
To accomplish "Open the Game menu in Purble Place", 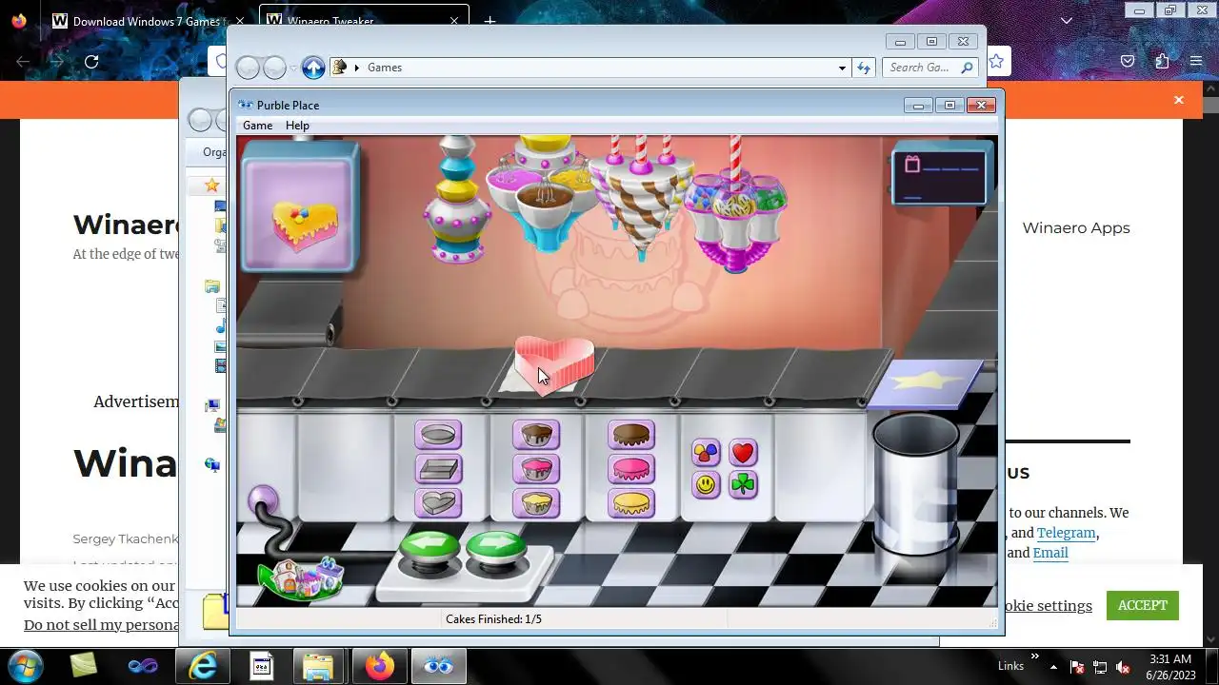I will click(x=257, y=126).
